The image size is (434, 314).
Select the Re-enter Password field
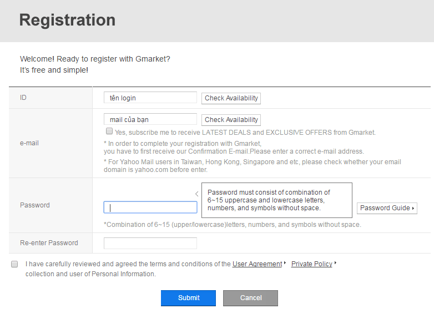tap(150, 243)
